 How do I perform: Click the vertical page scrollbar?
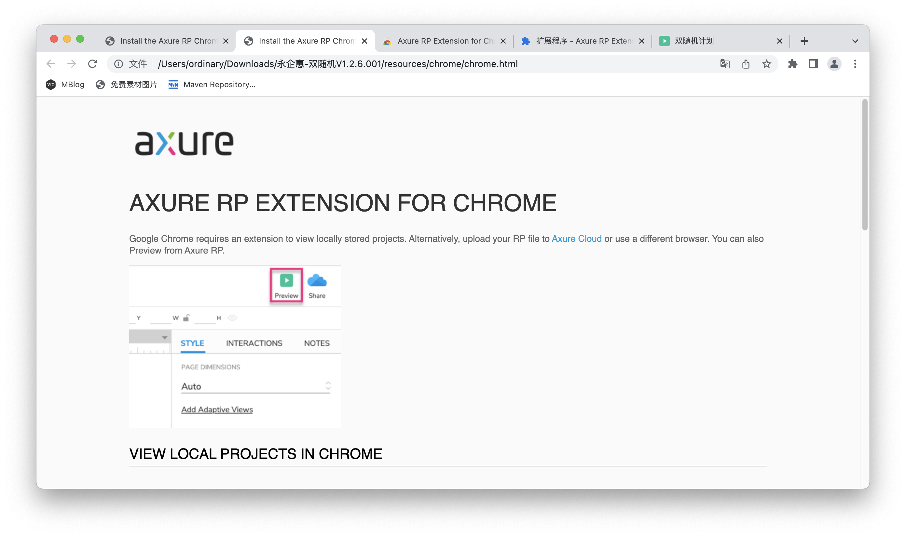point(864,165)
